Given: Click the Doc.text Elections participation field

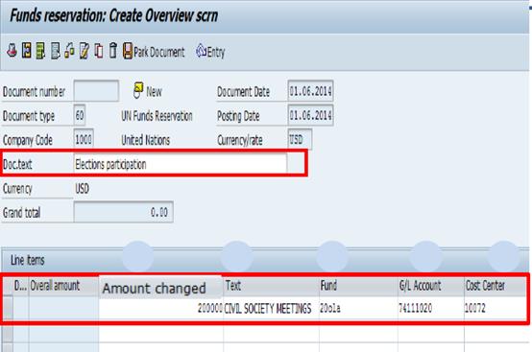Looking at the screenshot, I should point(181,164).
